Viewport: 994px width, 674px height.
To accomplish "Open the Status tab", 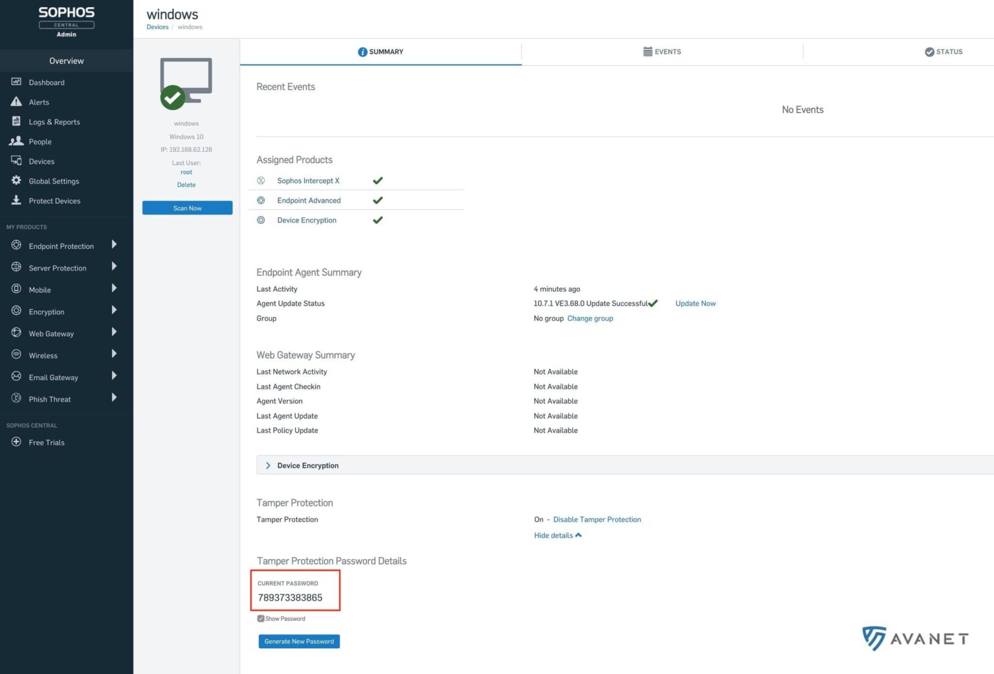I will pyautogui.click(x=944, y=52).
